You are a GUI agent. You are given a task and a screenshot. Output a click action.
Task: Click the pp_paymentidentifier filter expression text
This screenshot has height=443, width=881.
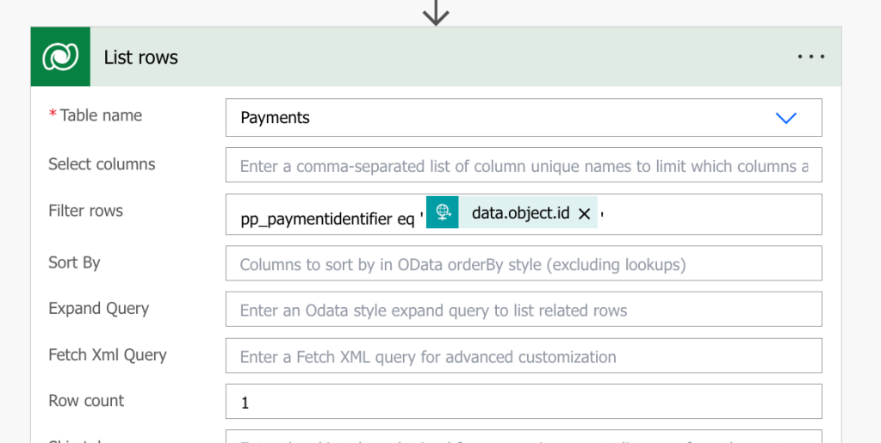tap(327, 219)
